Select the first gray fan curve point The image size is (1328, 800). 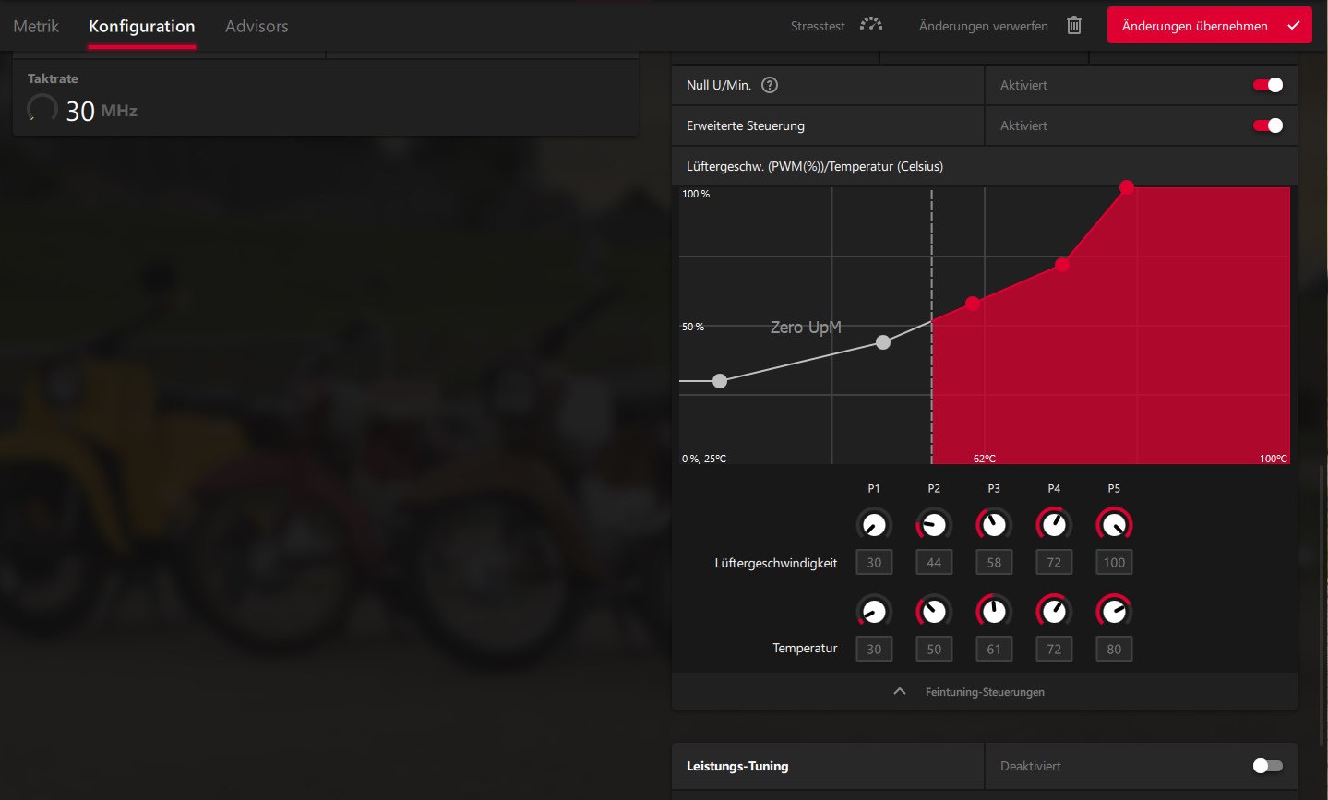[x=720, y=381]
